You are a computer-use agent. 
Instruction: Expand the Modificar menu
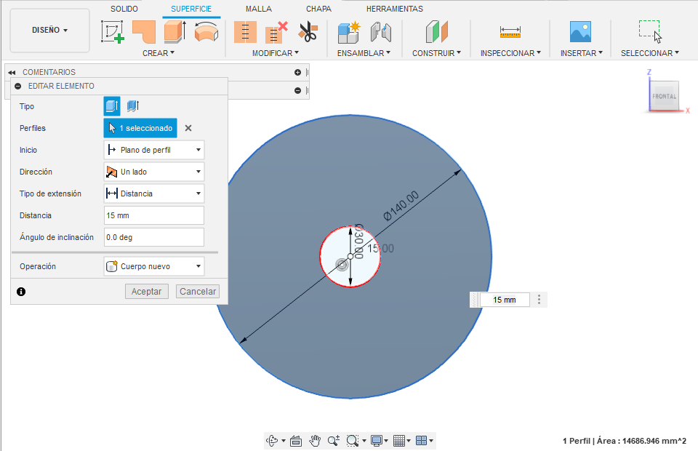pos(276,53)
